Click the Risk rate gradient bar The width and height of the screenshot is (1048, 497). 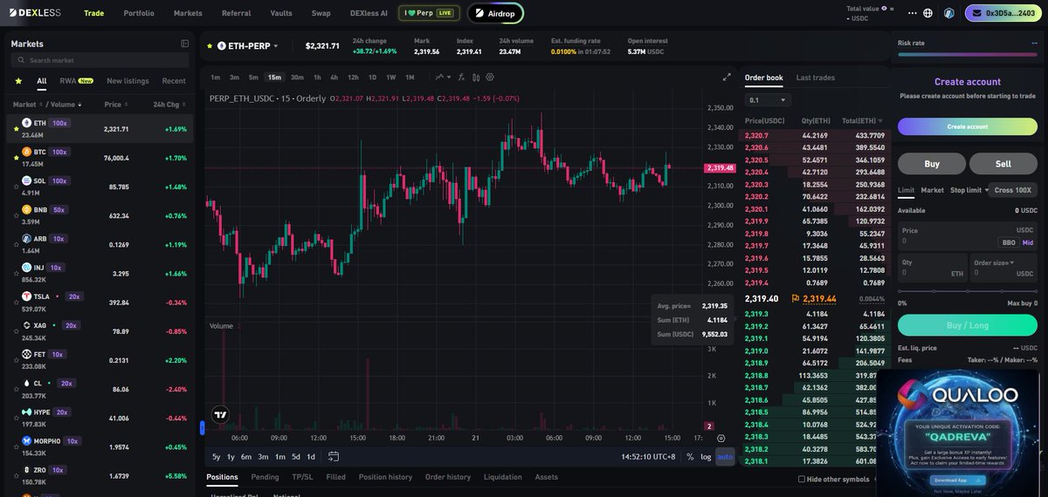point(968,55)
